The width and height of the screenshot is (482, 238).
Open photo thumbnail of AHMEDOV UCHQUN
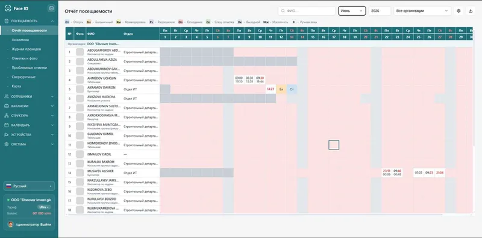coord(80,80)
